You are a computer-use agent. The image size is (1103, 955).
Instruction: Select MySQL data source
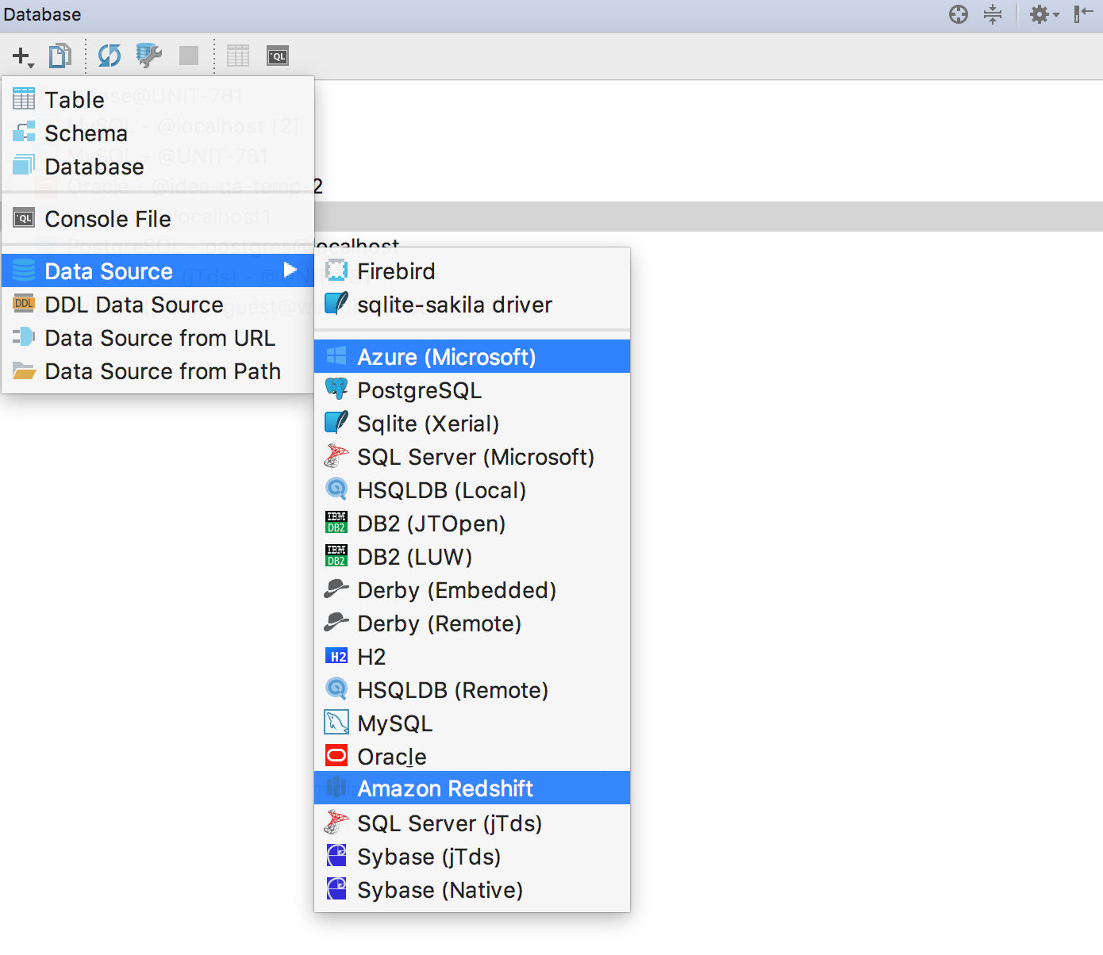(472, 723)
